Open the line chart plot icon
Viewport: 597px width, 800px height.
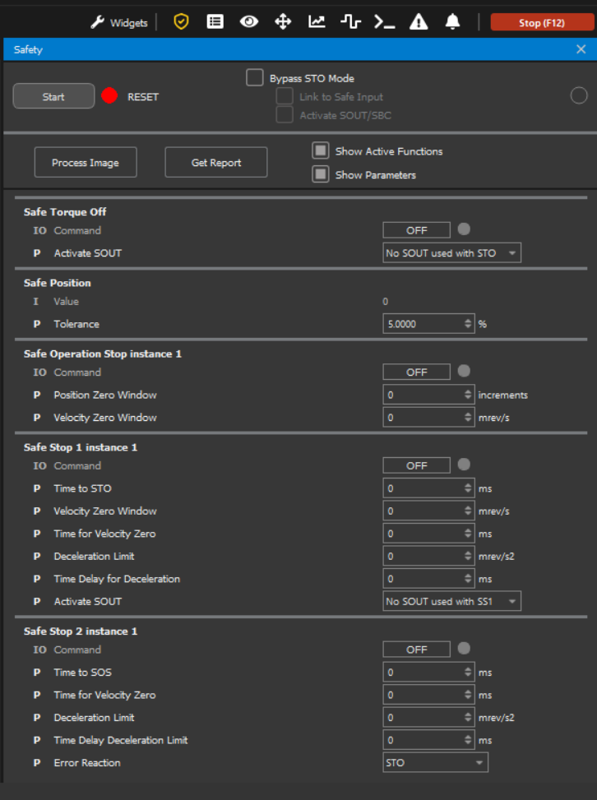pos(317,22)
